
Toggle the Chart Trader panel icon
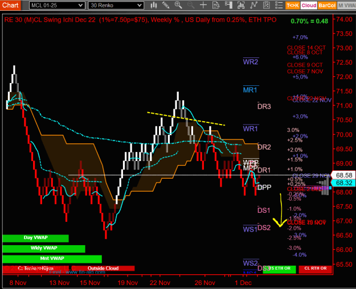coord(228,5)
